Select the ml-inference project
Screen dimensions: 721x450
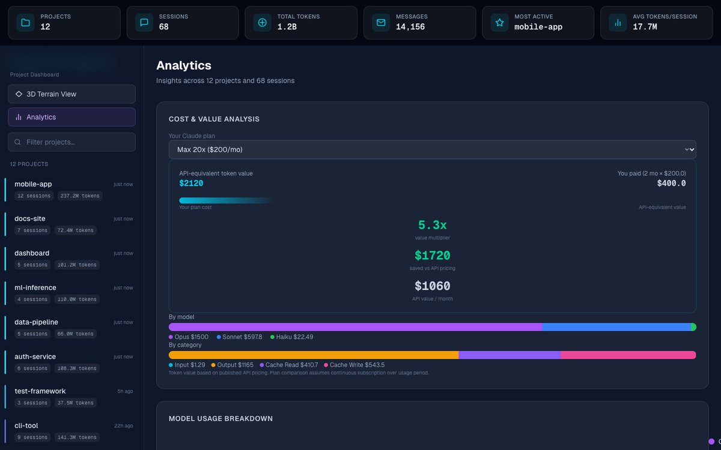click(x=71, y=293)
